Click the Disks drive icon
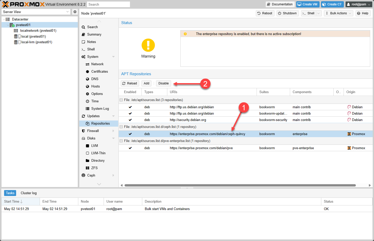The image size is (374, 241). [x=83, y=138]
